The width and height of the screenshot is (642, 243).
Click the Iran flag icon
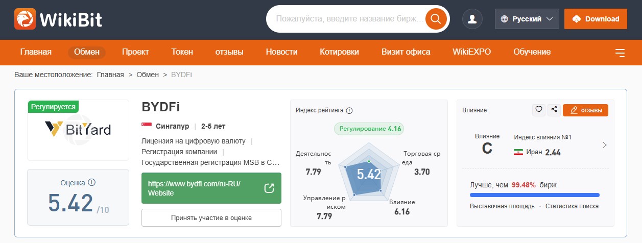coord(518,152)
